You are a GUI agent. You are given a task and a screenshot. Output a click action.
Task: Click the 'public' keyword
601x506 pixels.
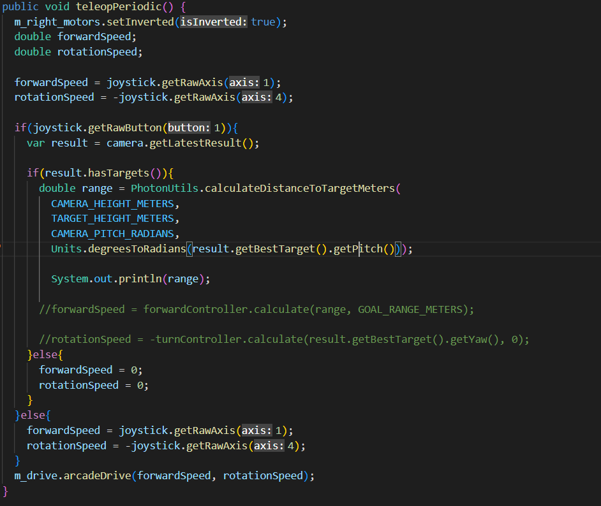20,7
